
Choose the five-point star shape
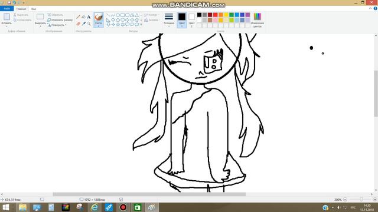[118, 25]
